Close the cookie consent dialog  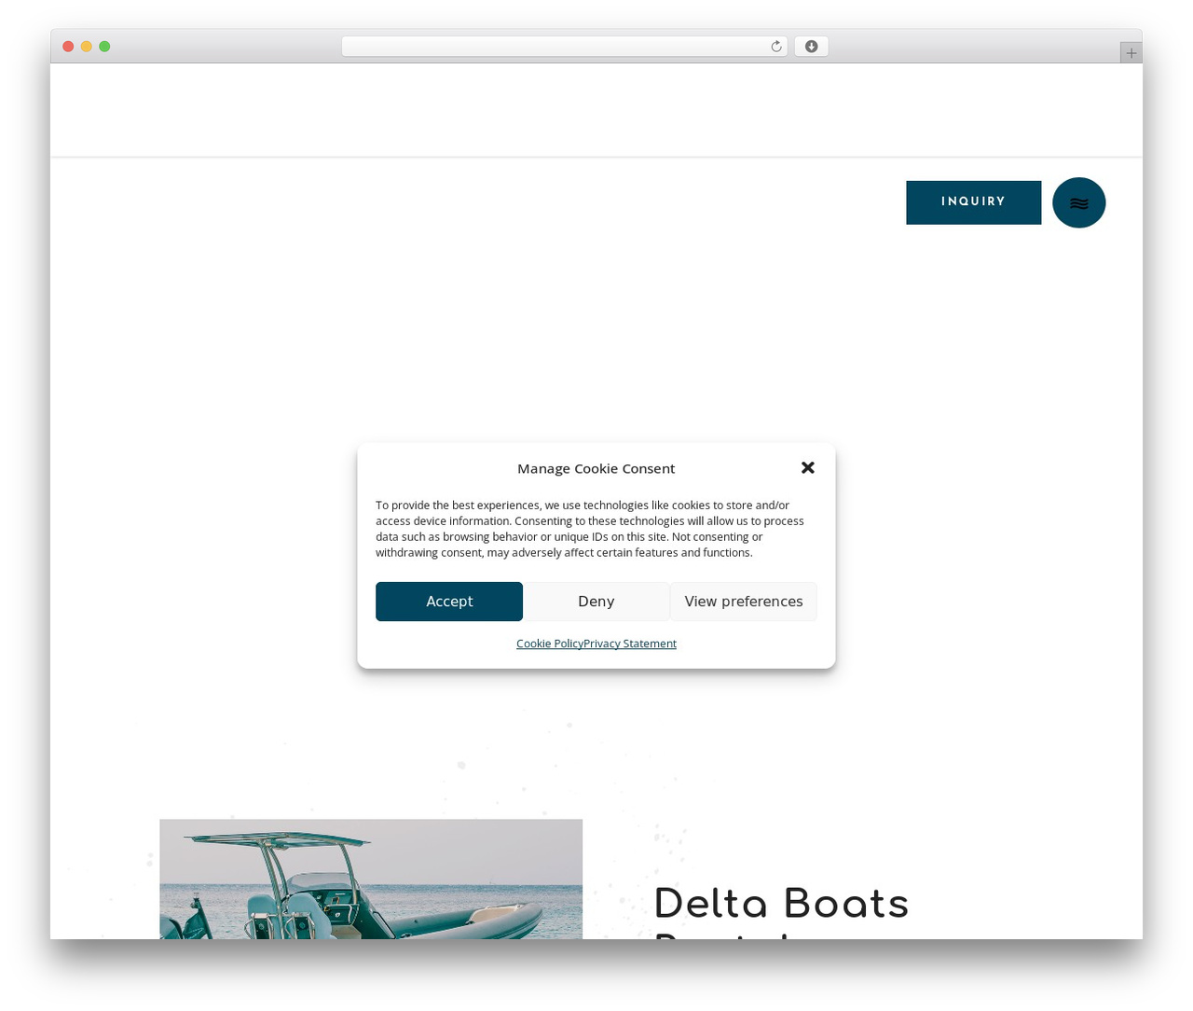pyautogui.click(x=808, y=468)
